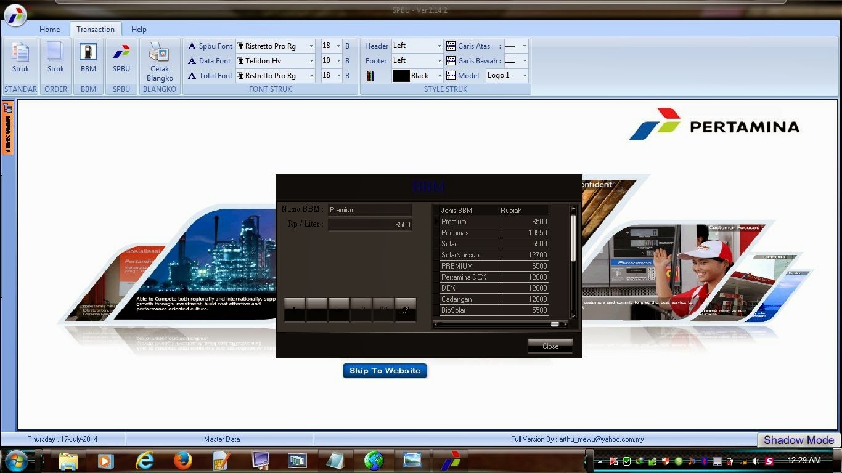Open the Help ribbon tab

(139, 30)
